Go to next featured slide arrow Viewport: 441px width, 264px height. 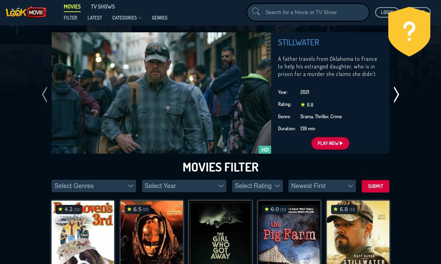(x=396, y=95)
